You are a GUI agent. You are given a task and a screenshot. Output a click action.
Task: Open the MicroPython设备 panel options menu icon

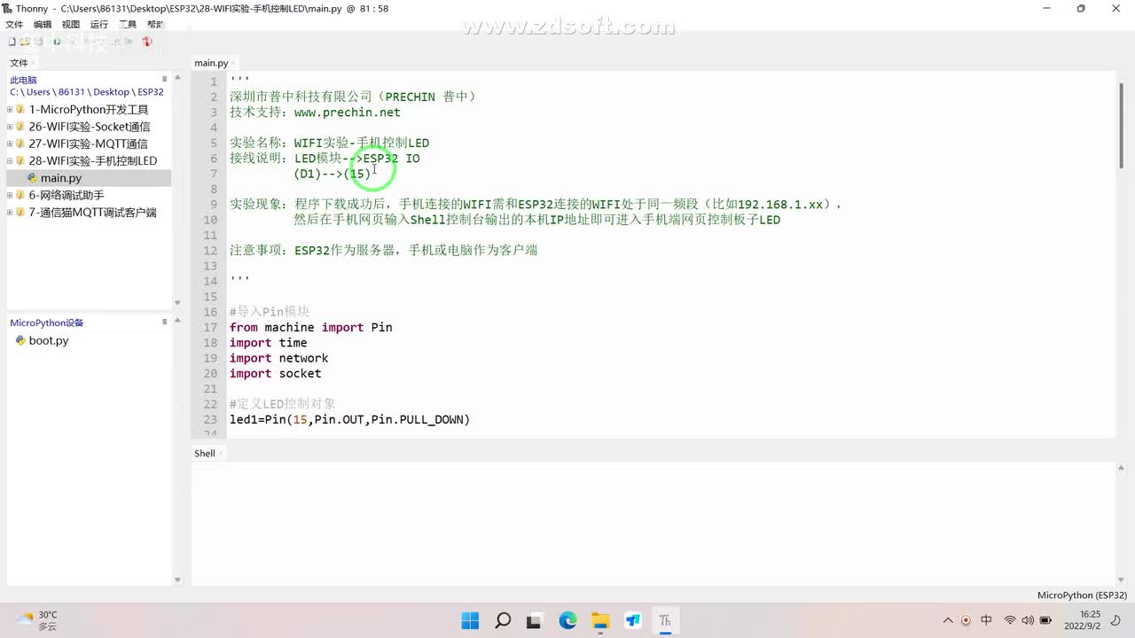click(x=165, y=323)
